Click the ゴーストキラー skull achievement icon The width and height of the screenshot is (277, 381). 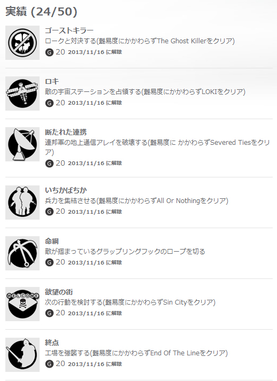(22, 43)
